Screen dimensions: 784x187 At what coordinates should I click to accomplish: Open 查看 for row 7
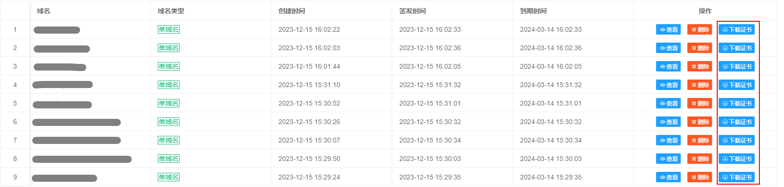tap(668, 140)
